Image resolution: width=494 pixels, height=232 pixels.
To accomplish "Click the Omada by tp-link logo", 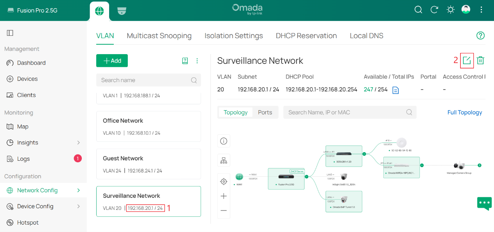I will (247, 10).
